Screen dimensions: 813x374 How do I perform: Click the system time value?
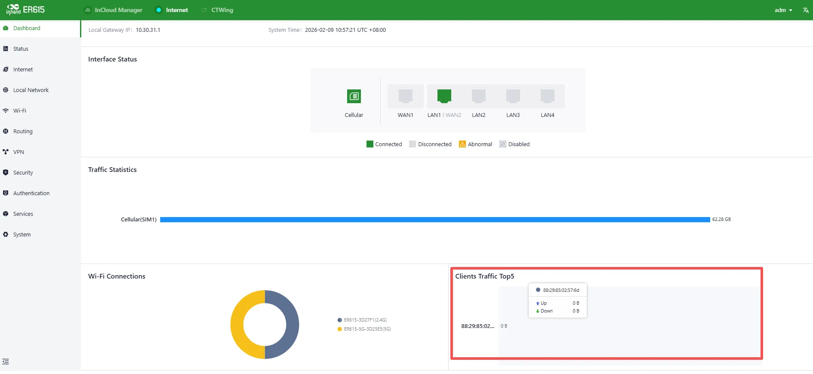tap(345, 30)
